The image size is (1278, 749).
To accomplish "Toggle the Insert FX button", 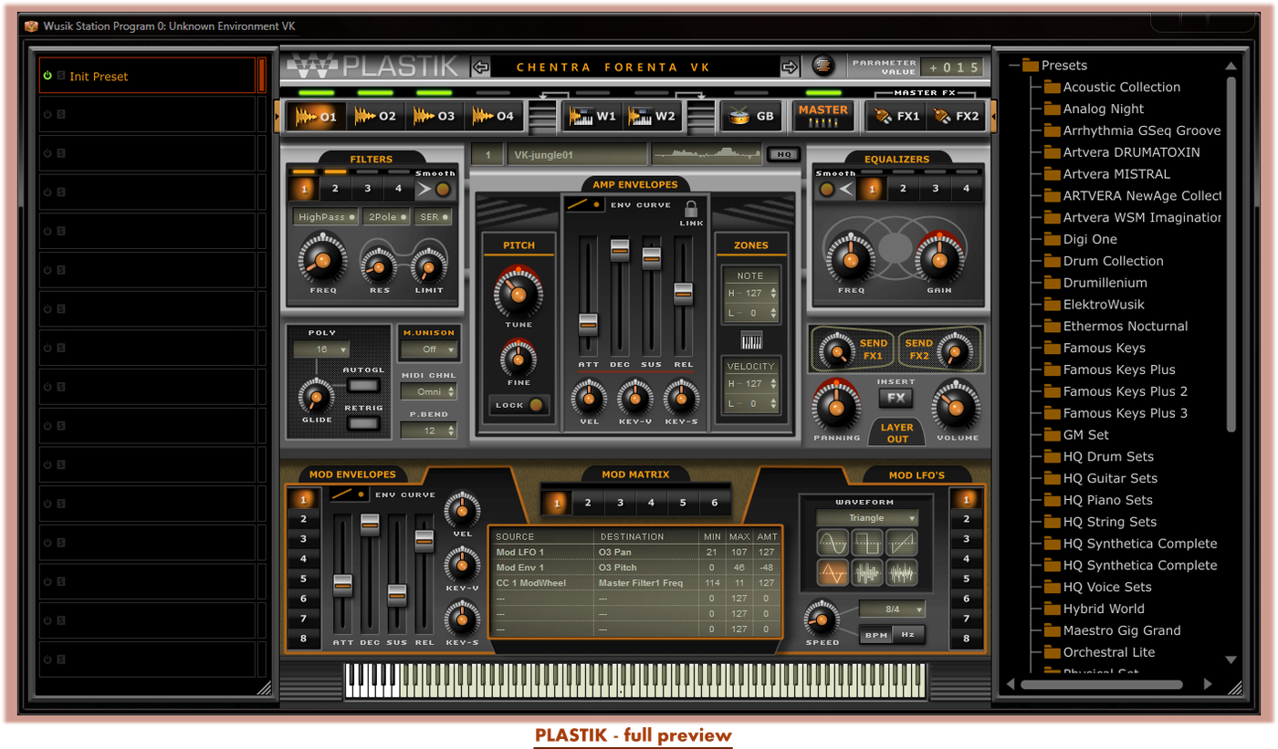I will coord(896,398).
